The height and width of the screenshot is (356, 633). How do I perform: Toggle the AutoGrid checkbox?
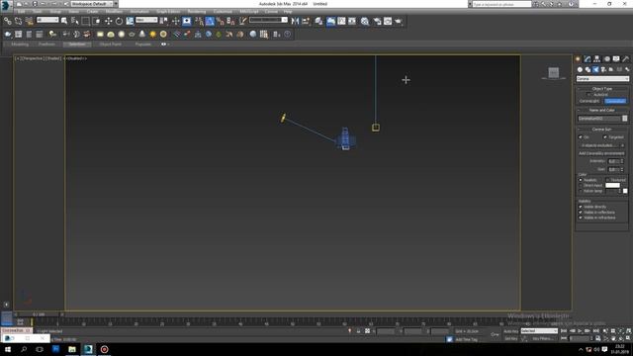589,95
